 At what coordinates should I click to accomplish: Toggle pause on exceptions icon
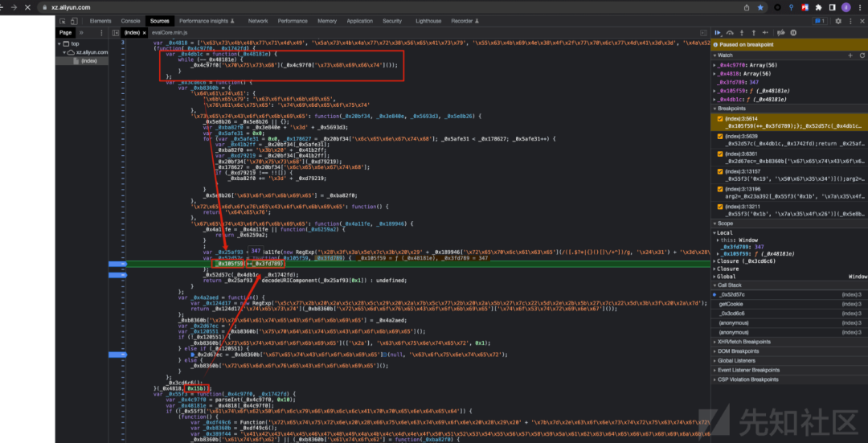pyautogui.click(x=793, y=33)
